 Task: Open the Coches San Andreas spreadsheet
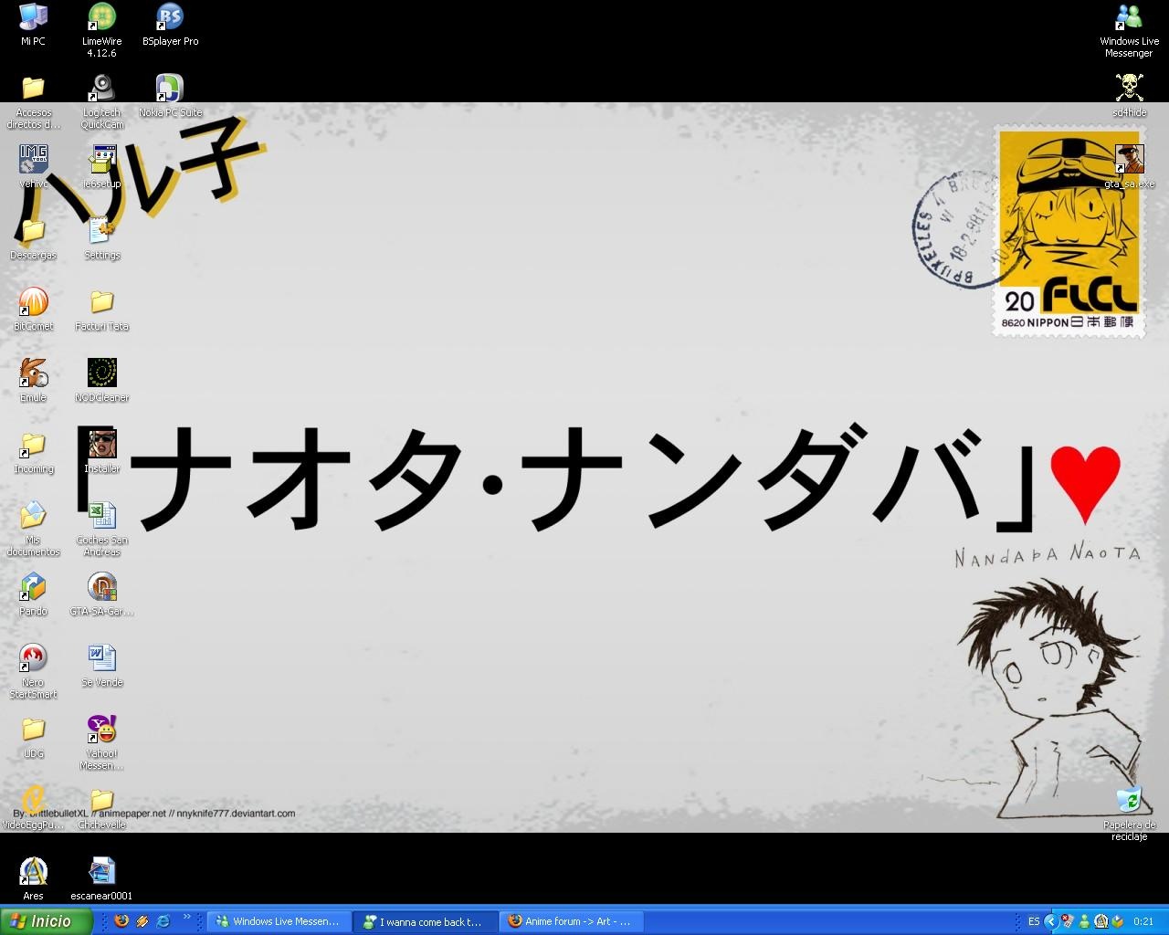pyautogui.click(x=101, y=530)
